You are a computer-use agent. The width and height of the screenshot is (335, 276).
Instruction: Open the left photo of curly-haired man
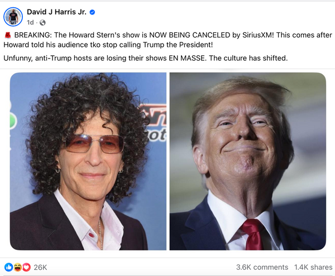(88, 161)
